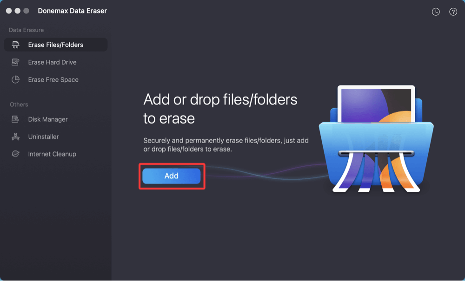Select the Internet Cleanup text label
Image resolution: width=465 pixels, height=281 pixels.
tap(52, 154)
